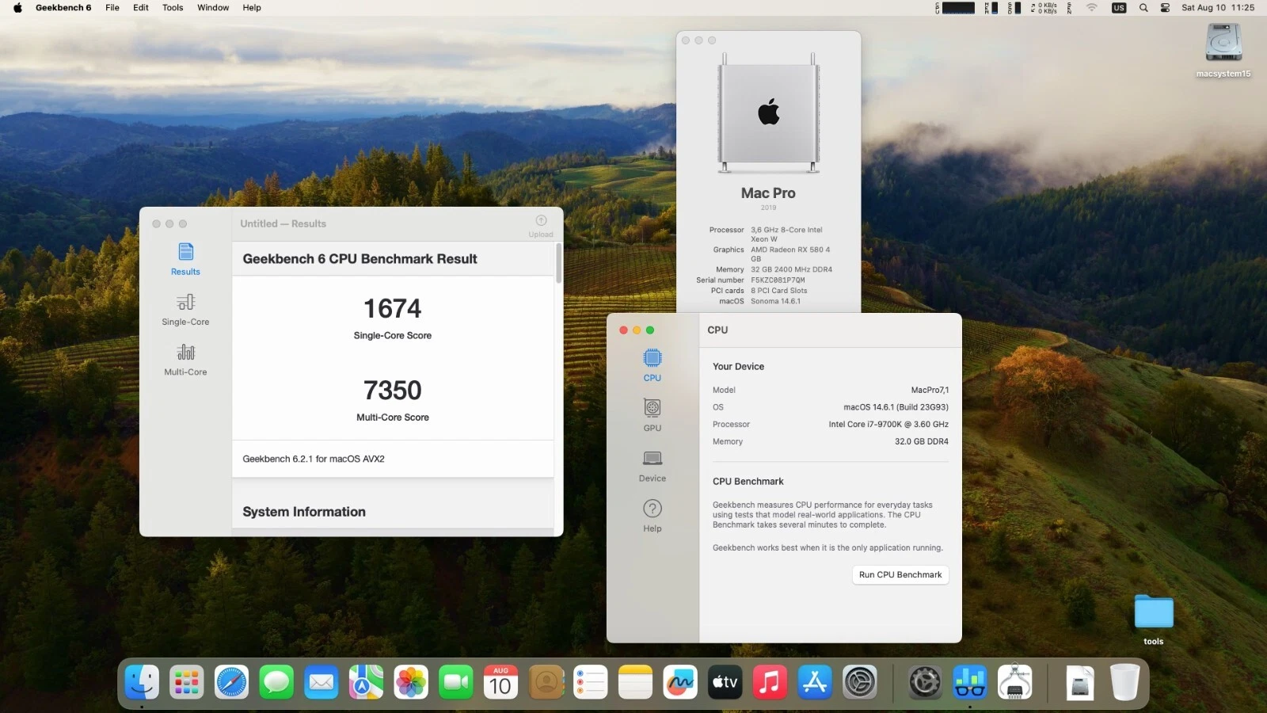The height and width of the screenshot is (713, 1267).
Task: Click 'Geekbench 6.2.1 for macOS AVX2' text
Action: [314, 459]
